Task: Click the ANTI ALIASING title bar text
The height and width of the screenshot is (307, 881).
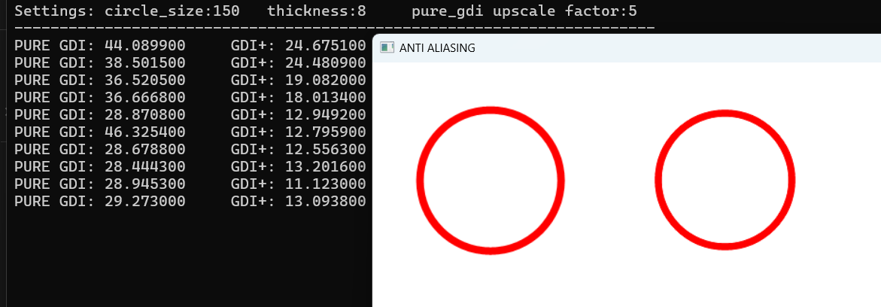Action: [437, 48]
